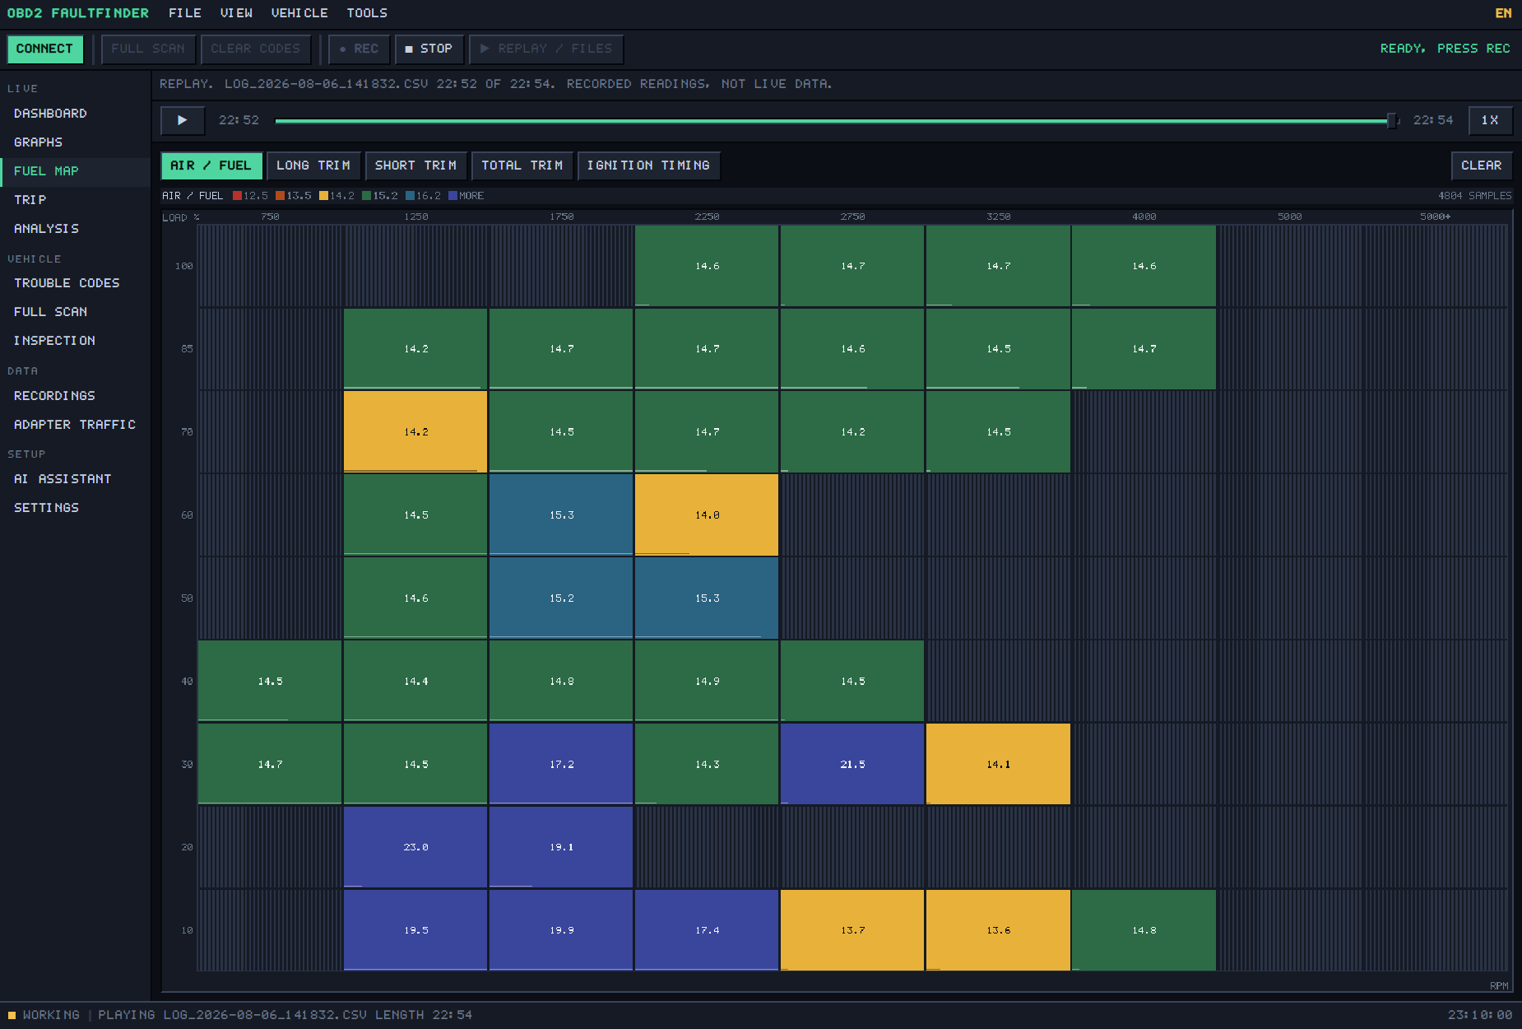Click the 4804 SAMPLES text
The image size is (1522, 1029).
click(x=1474, y=196)
